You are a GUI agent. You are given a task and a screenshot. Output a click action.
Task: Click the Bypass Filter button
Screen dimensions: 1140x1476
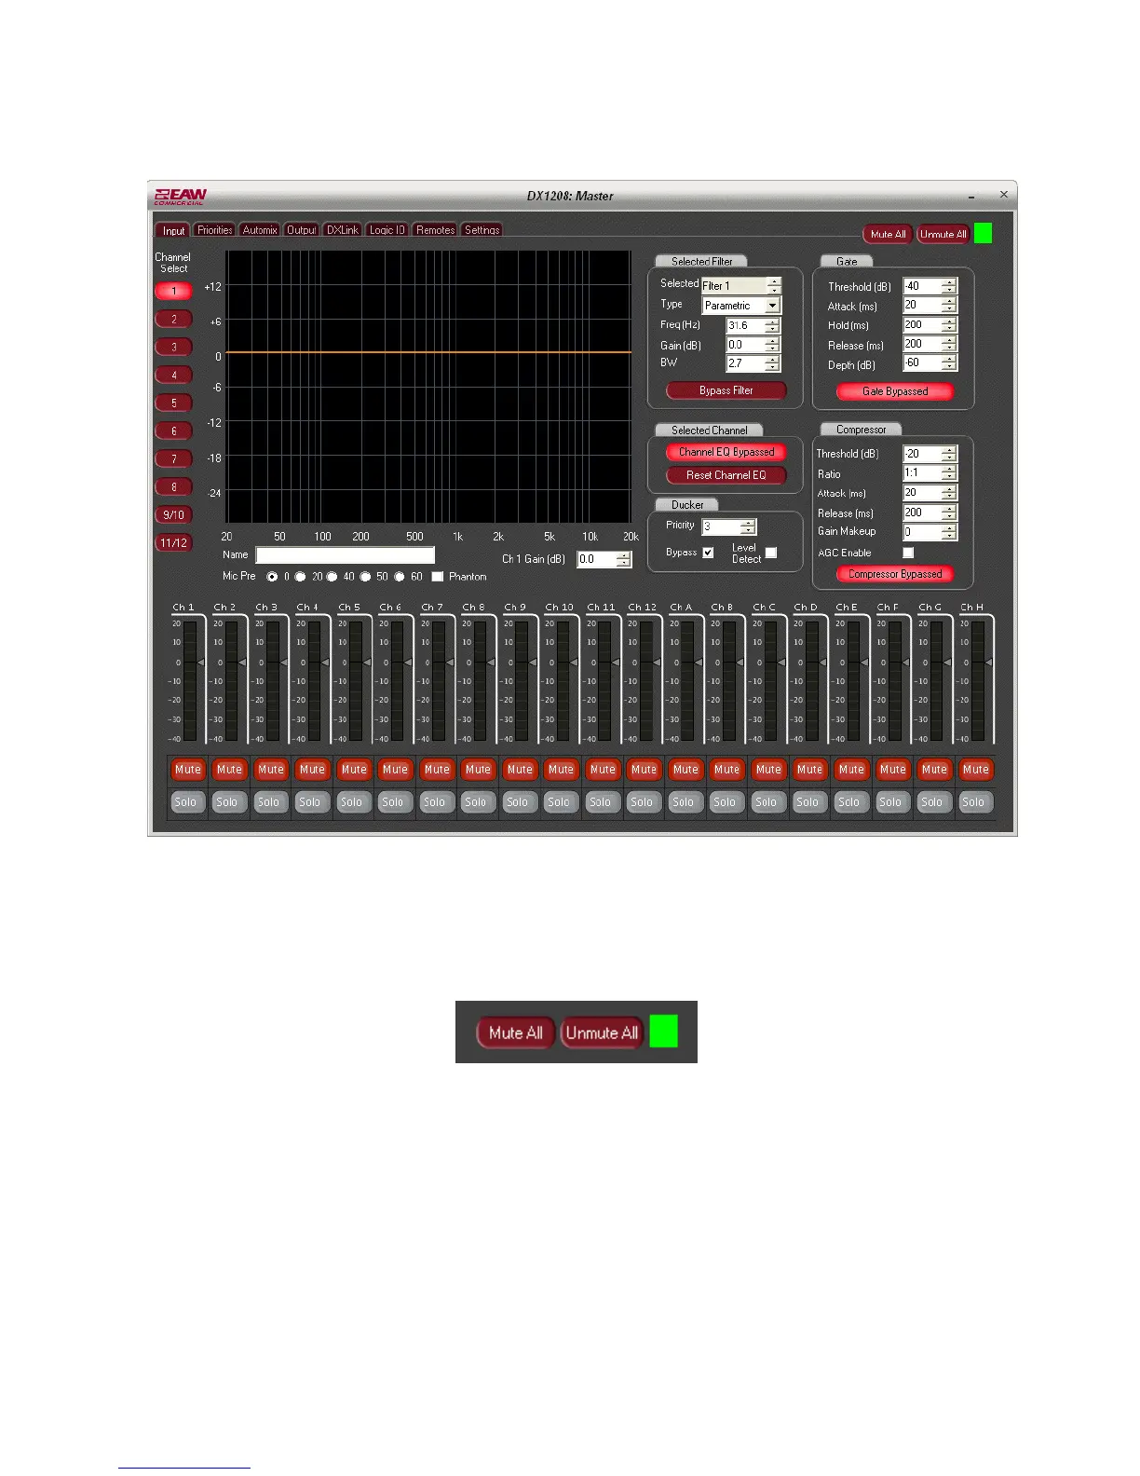tap(726, 390)
